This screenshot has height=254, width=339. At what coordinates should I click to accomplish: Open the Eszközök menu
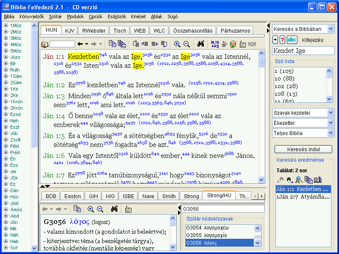pos(117,17)
